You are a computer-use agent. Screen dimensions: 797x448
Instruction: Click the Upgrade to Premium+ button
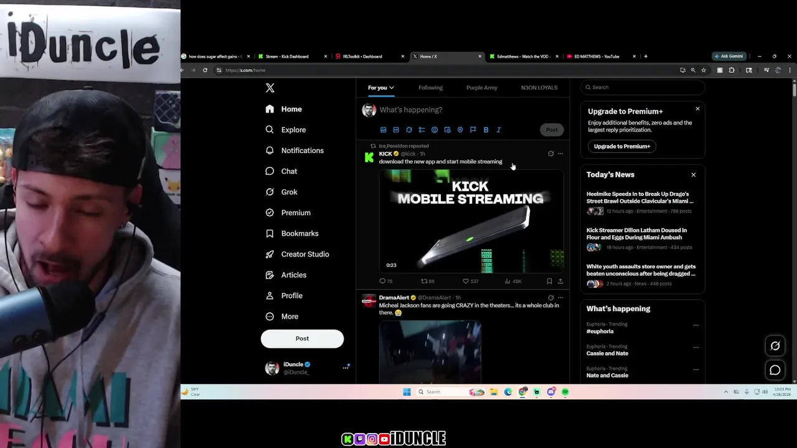coord(621,146)
